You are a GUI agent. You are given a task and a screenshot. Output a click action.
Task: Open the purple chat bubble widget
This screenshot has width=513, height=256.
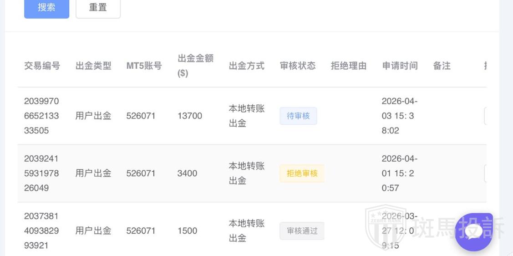(x=473, y=232)
